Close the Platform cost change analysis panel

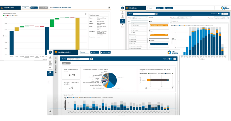tap(109, 8)
